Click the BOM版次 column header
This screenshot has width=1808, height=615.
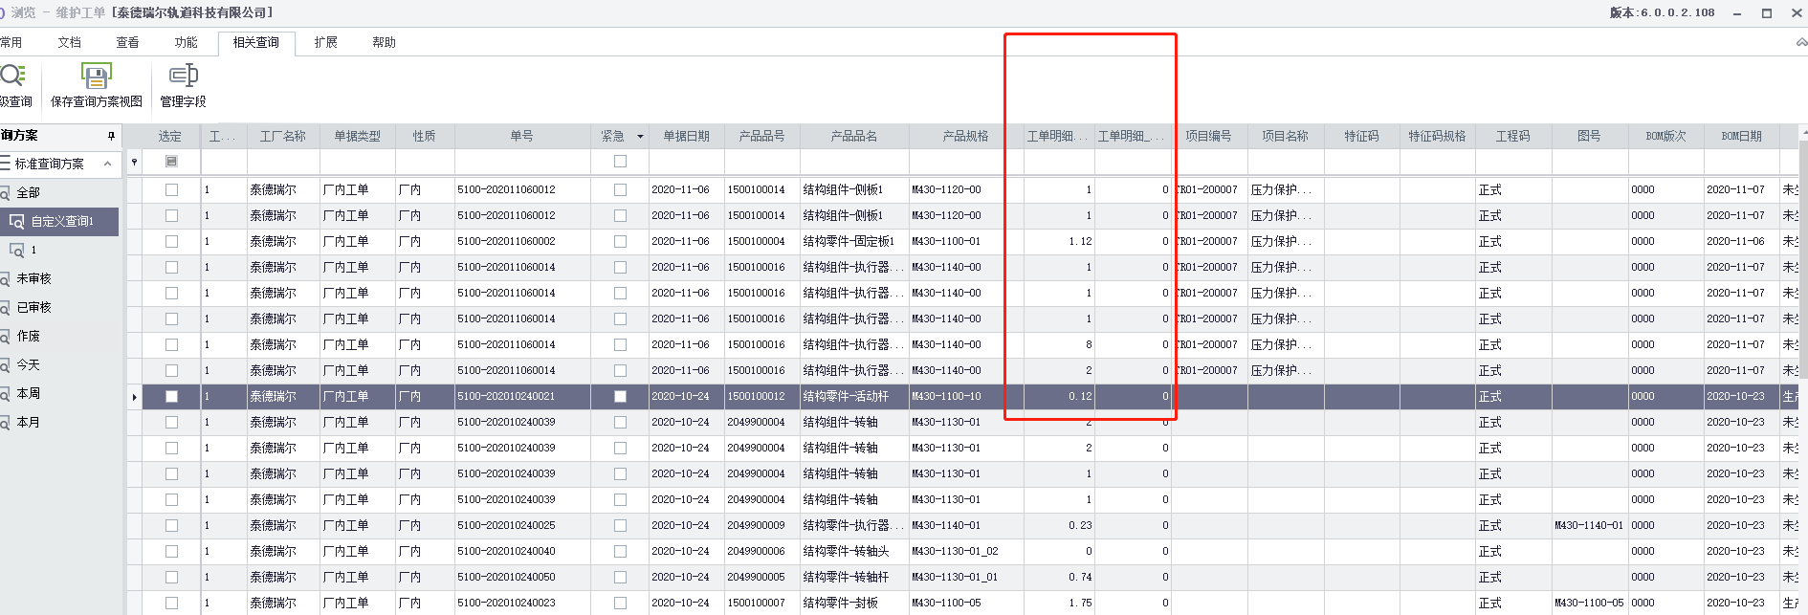[1665, 137]
